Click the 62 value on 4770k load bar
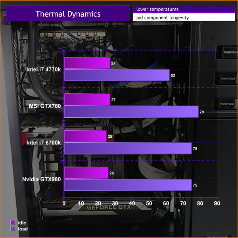 click(x=173, y=75)
